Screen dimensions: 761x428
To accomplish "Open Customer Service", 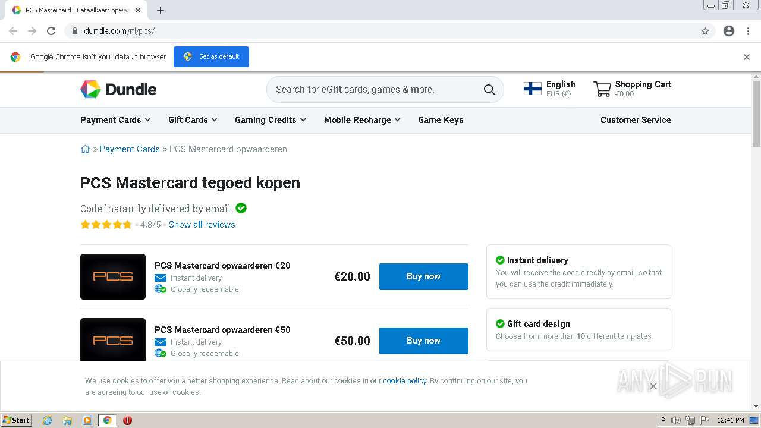I will (x=636, y=120).
